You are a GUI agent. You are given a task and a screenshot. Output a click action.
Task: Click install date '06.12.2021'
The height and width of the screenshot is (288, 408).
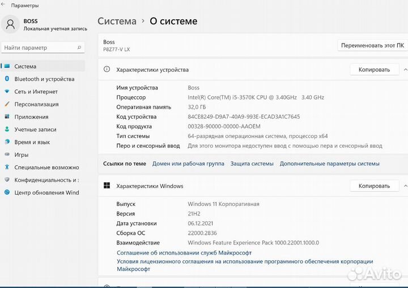pyautogui.click(x=201, y=223)
